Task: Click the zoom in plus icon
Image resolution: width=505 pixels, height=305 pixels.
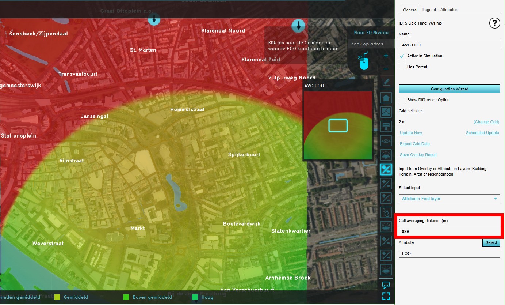Action: pos(386,56)
